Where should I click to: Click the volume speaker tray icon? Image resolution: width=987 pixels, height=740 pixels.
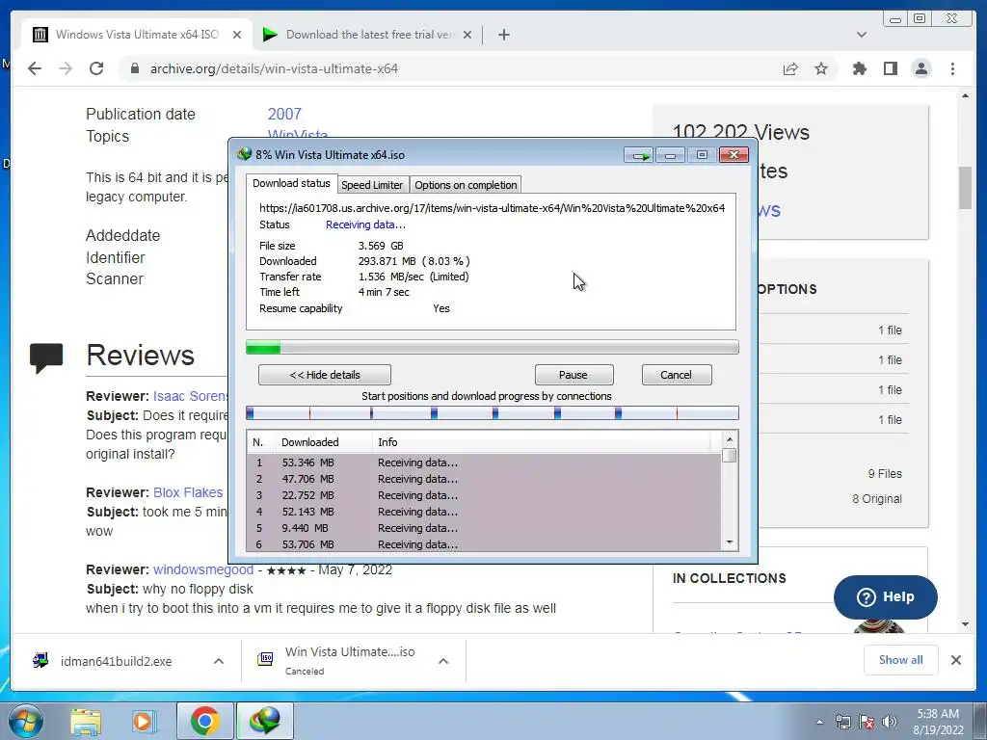pos(889,722)
